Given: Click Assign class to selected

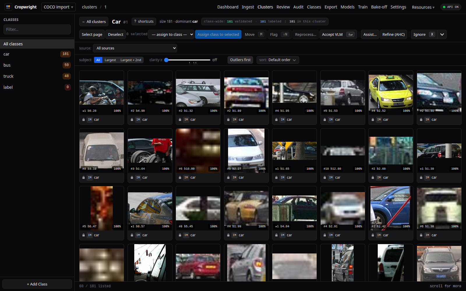Looking at the screenshot, I should 218,34.
